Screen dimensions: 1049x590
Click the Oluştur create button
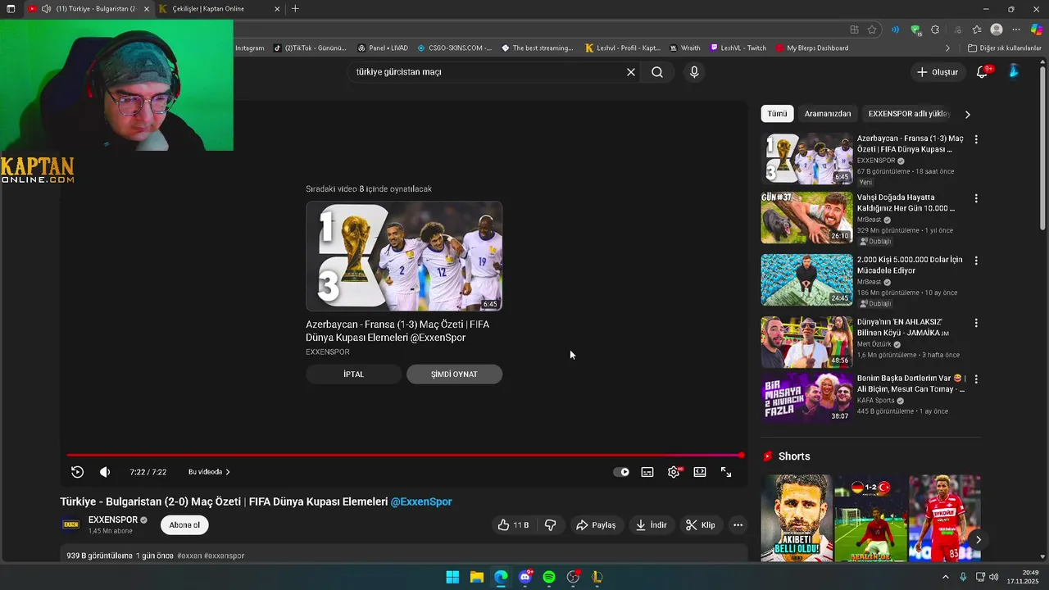pos(937,72)
